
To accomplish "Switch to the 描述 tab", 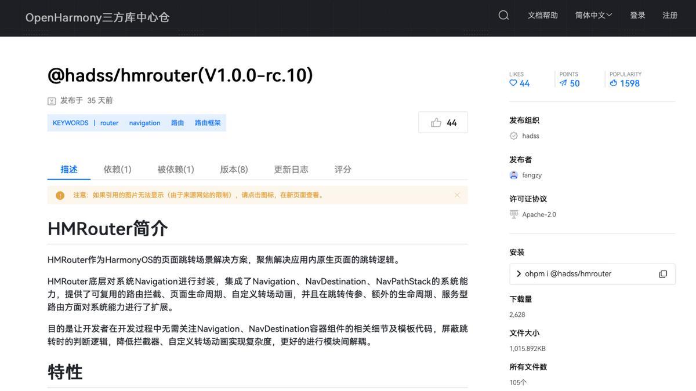I will point(69,169).
